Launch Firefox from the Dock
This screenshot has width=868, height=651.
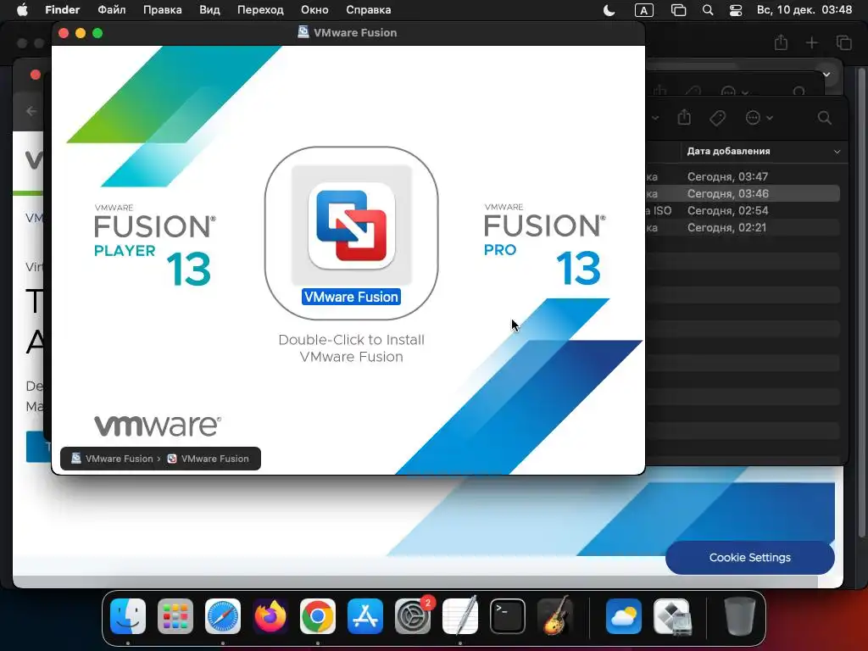pos(270,616)
